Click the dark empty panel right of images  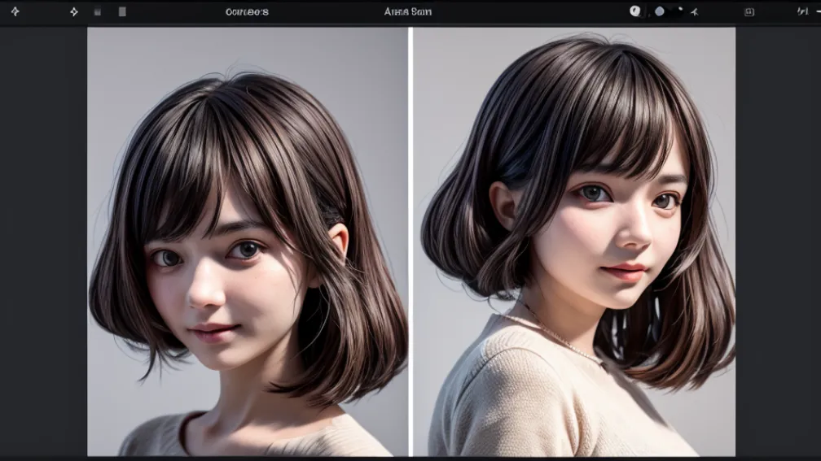coord(777,241)
